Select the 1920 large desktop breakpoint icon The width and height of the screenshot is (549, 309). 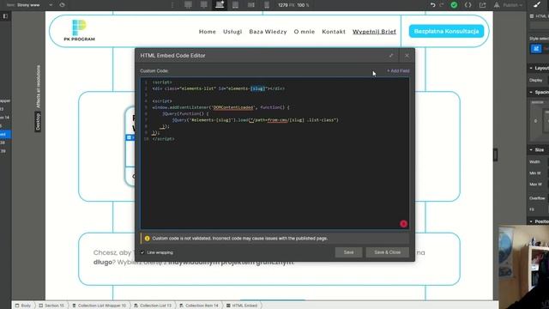(188, 4)
